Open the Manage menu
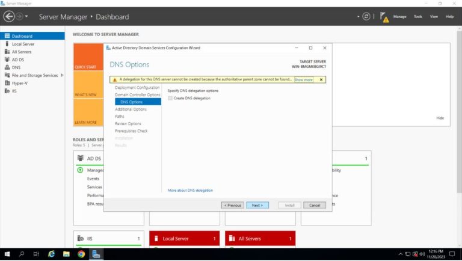 (x=399, y=16)
